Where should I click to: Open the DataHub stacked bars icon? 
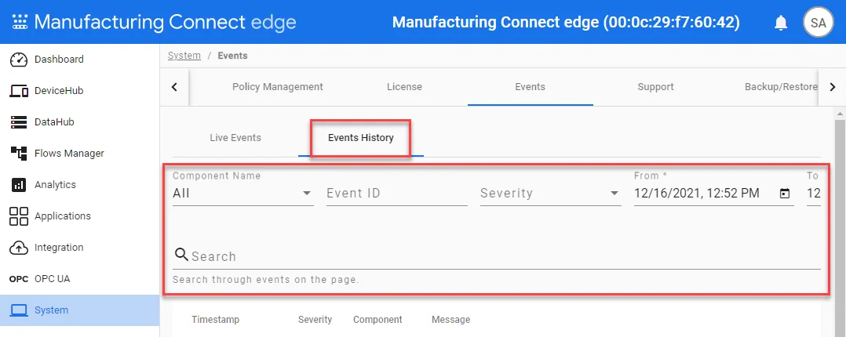coord(19,121)
